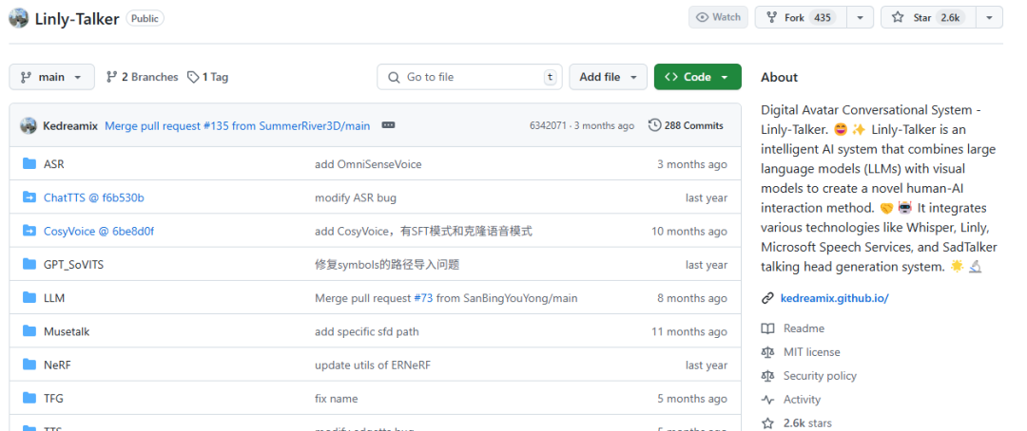Click the LLM folder icon

pos(29,297)
